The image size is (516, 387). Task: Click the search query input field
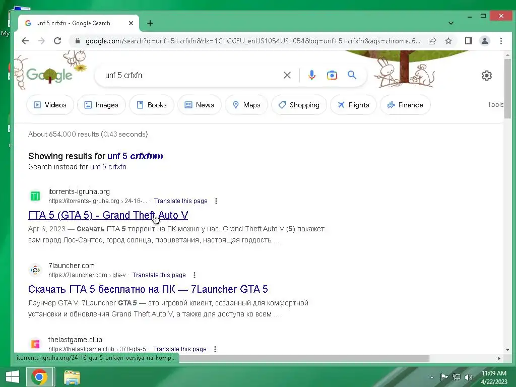[x=191, y=76]
